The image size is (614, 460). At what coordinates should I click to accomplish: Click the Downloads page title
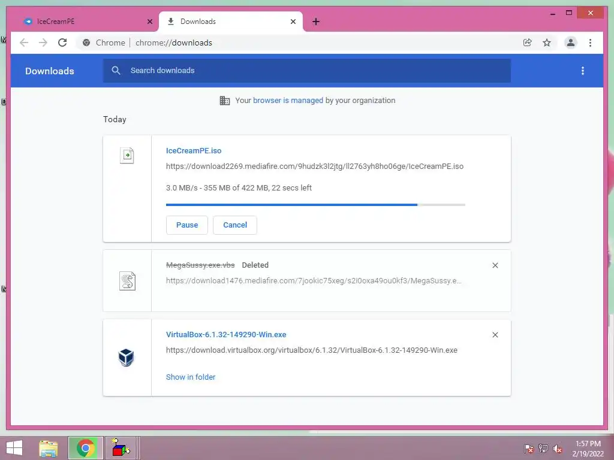point(49,71)
